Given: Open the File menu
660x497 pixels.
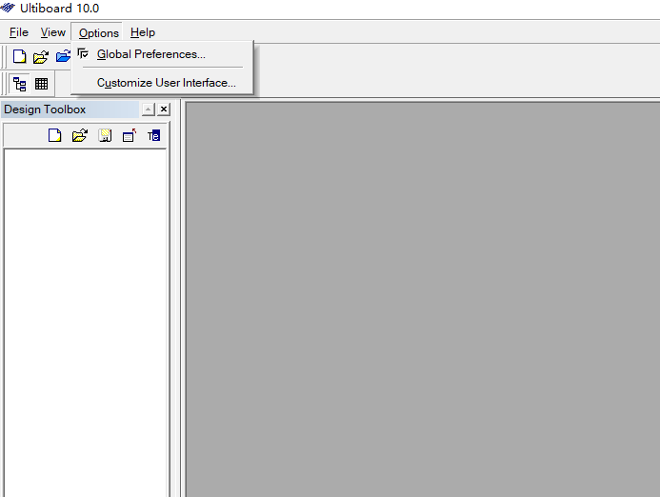Looking at the screenshot, I should 18,32.
